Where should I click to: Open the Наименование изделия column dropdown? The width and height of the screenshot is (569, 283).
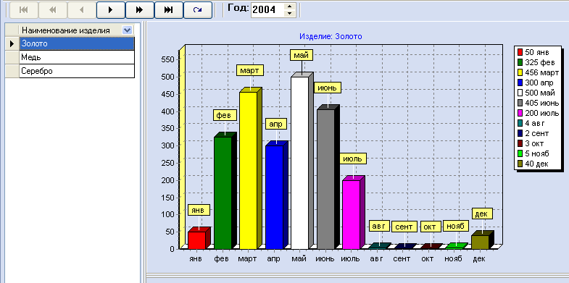(x=127, y=30)
